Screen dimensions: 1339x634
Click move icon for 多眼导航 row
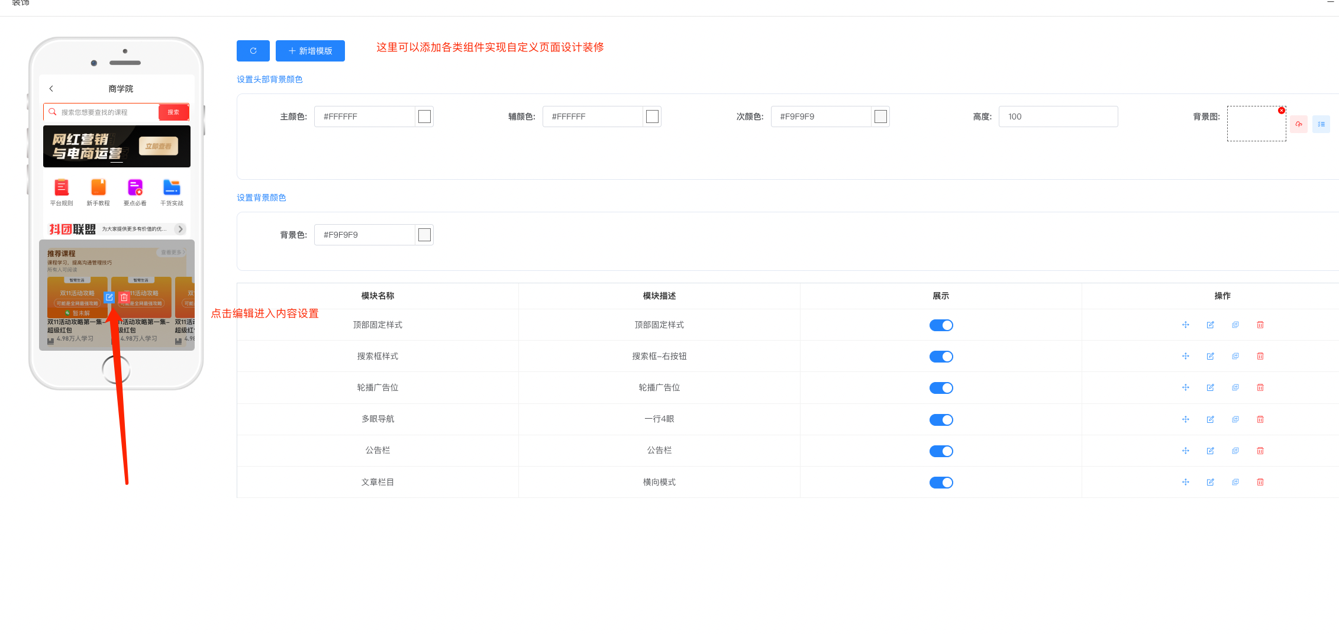coord(1186,419)
